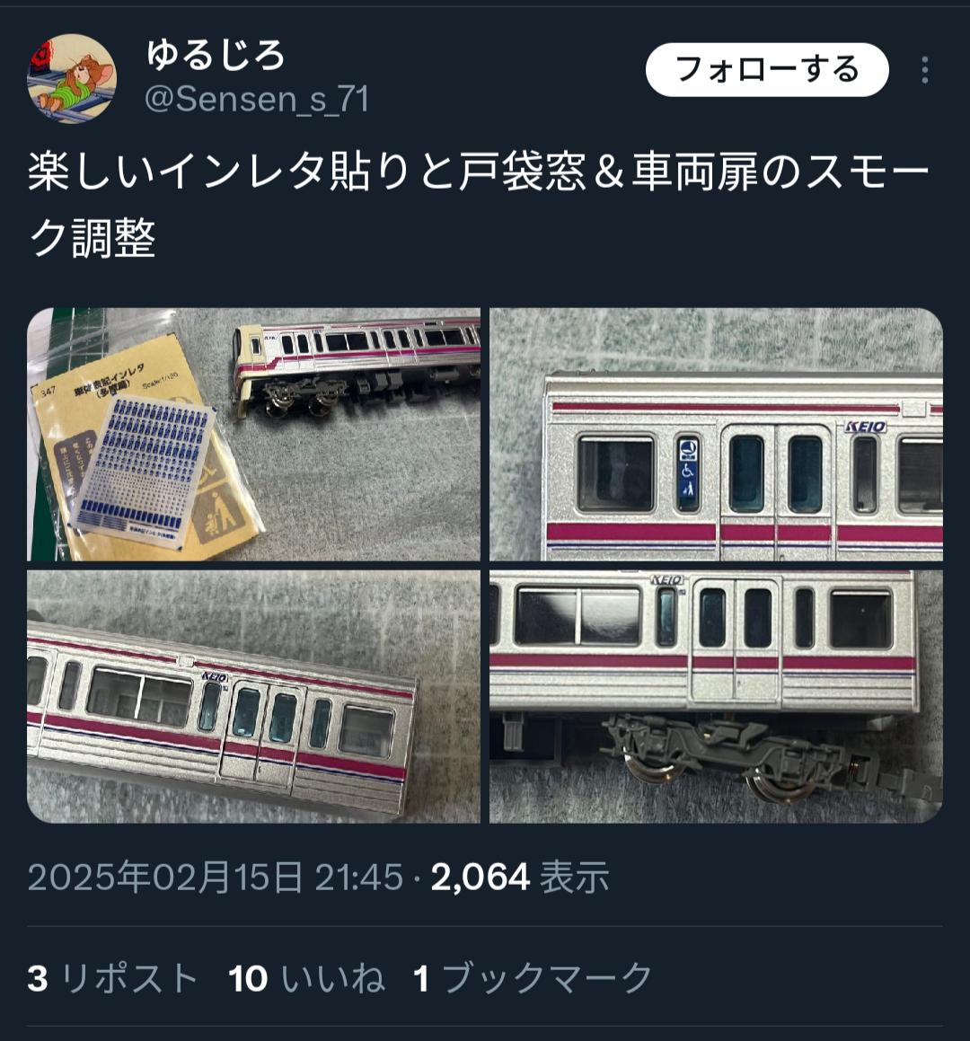970x1041 pixels.
Task: Open the ゆるじろ display name
Action: [216, 55]
